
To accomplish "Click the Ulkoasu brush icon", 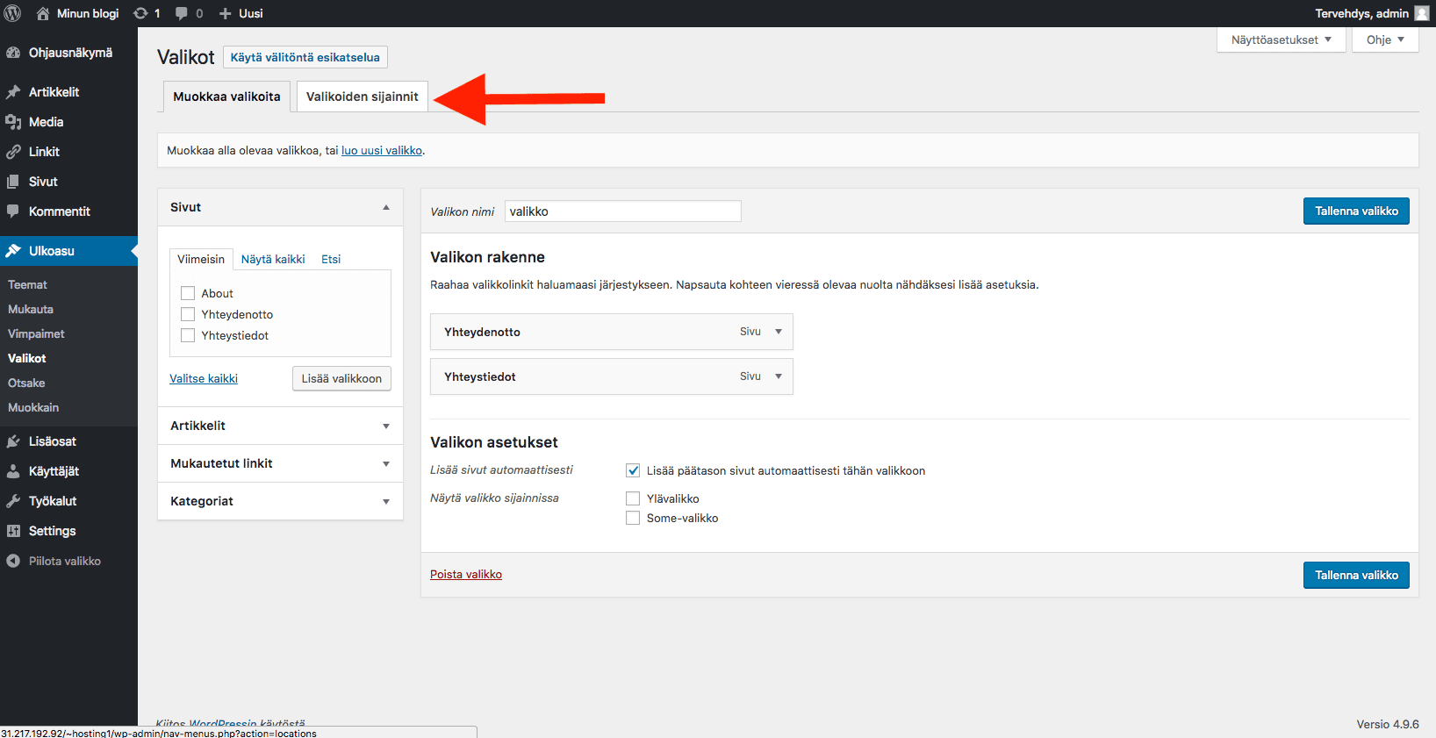I will pos(13,251).
